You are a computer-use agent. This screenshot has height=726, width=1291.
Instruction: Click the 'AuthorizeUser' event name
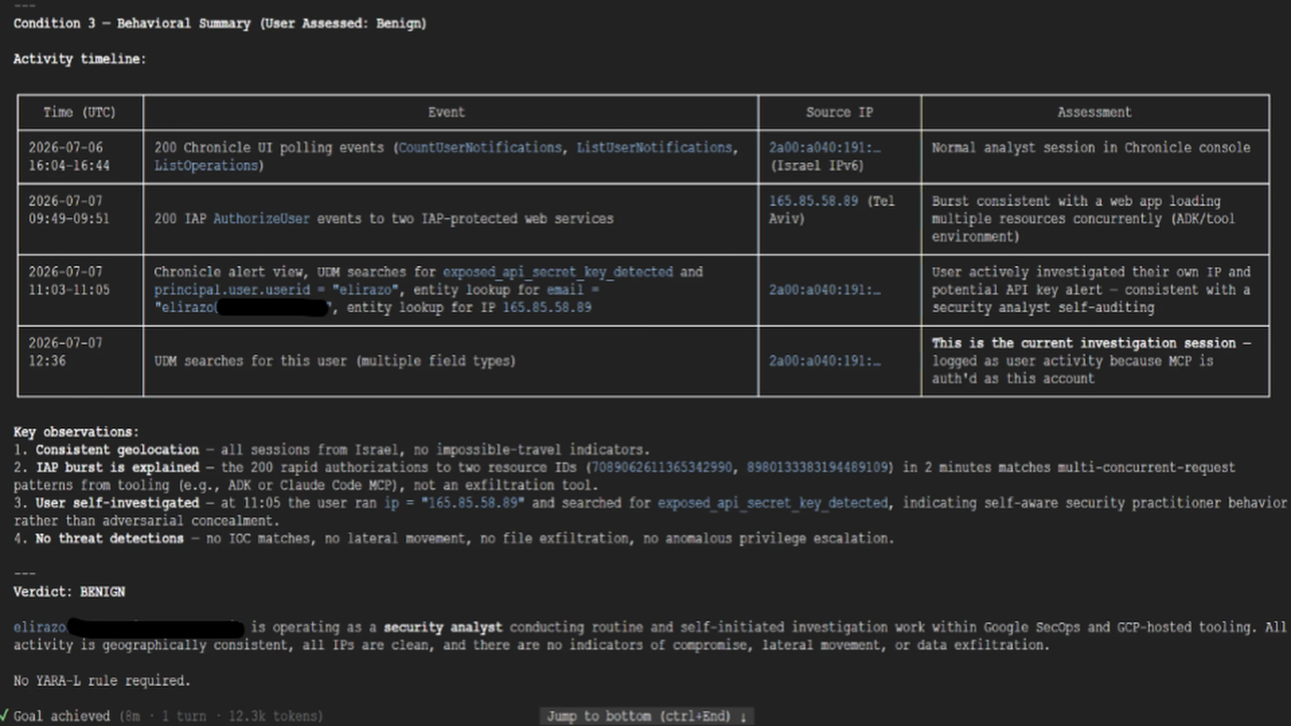[x=261, y=219]
